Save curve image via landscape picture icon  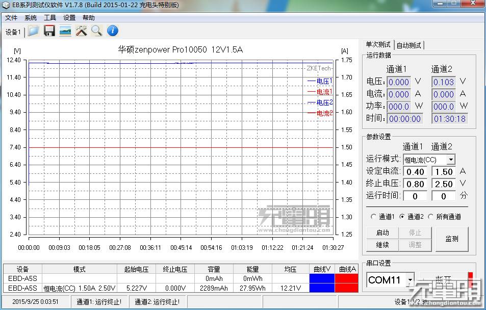click(65, 31)
